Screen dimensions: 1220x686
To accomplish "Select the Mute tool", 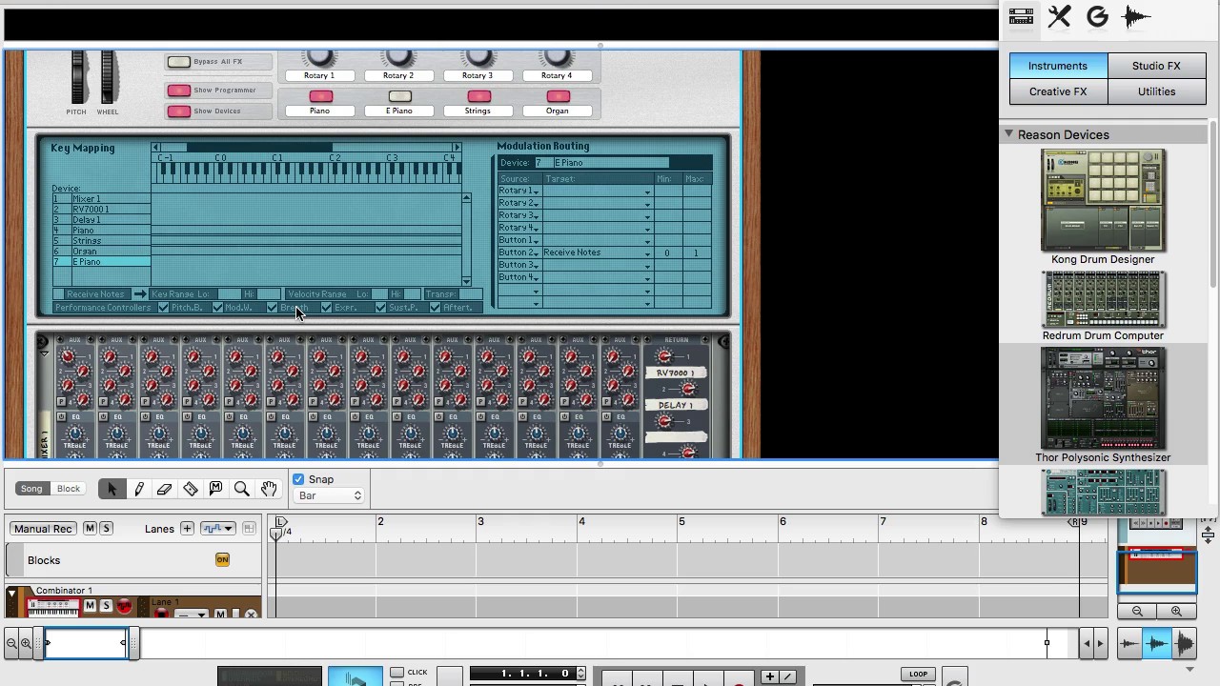I will (216, 489).
